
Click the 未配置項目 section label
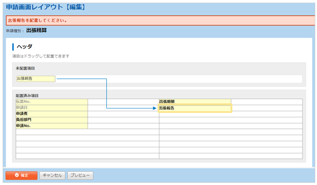coord(26,68)
